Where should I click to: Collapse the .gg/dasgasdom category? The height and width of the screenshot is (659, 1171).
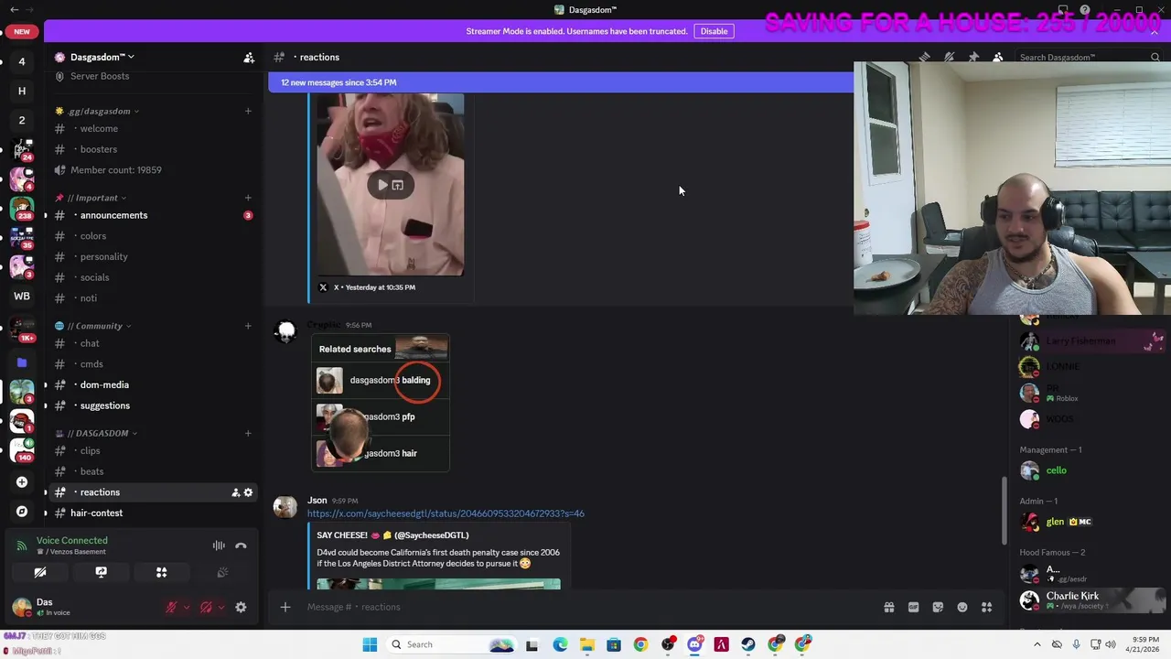pyautogui.click(x=97, y=112)
